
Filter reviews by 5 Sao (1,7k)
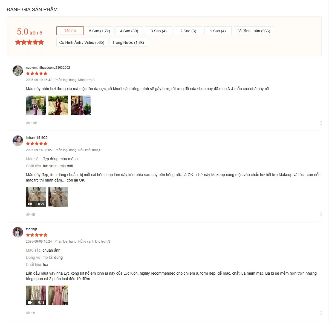100,31
